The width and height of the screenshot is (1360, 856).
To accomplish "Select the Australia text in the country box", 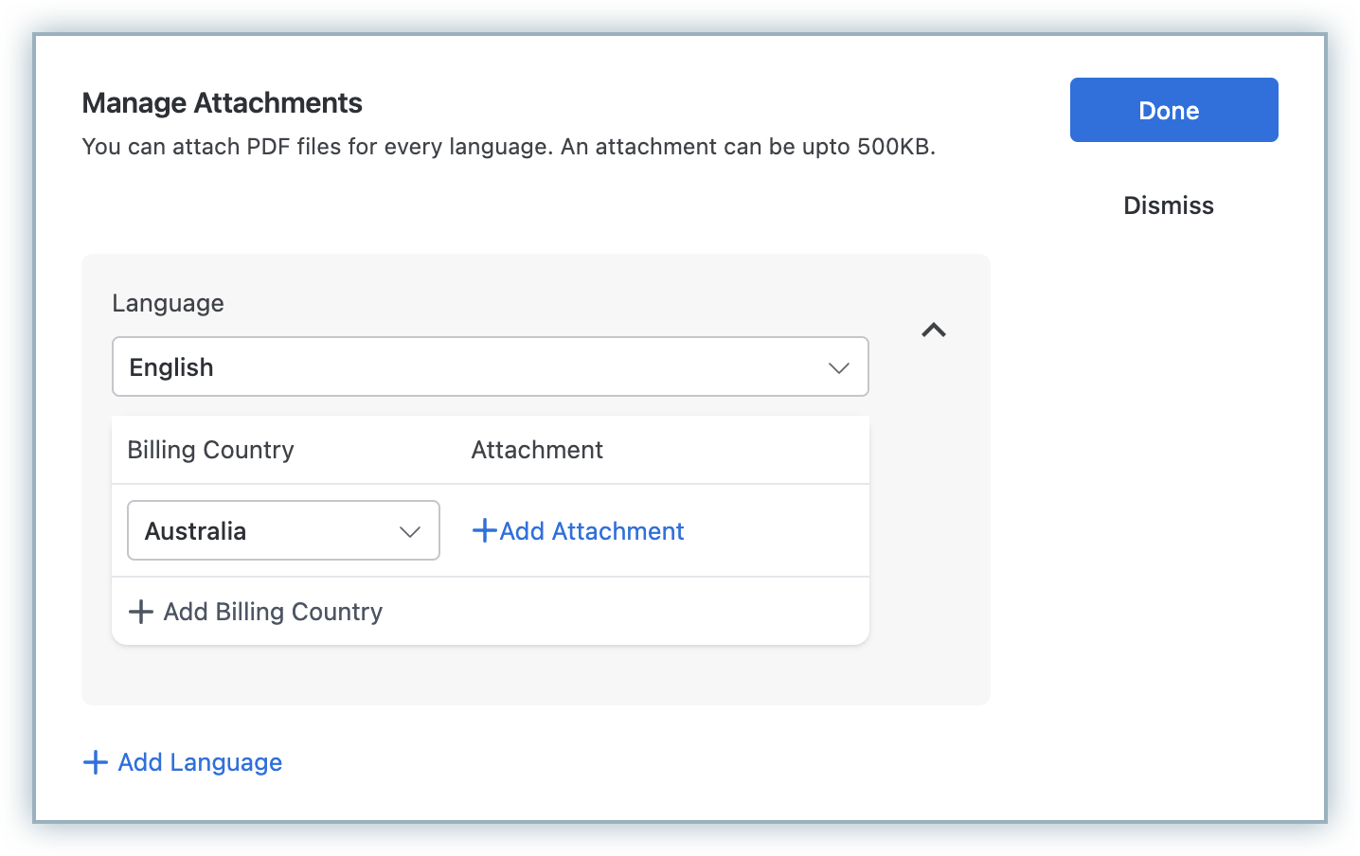I will coord(195,531).
